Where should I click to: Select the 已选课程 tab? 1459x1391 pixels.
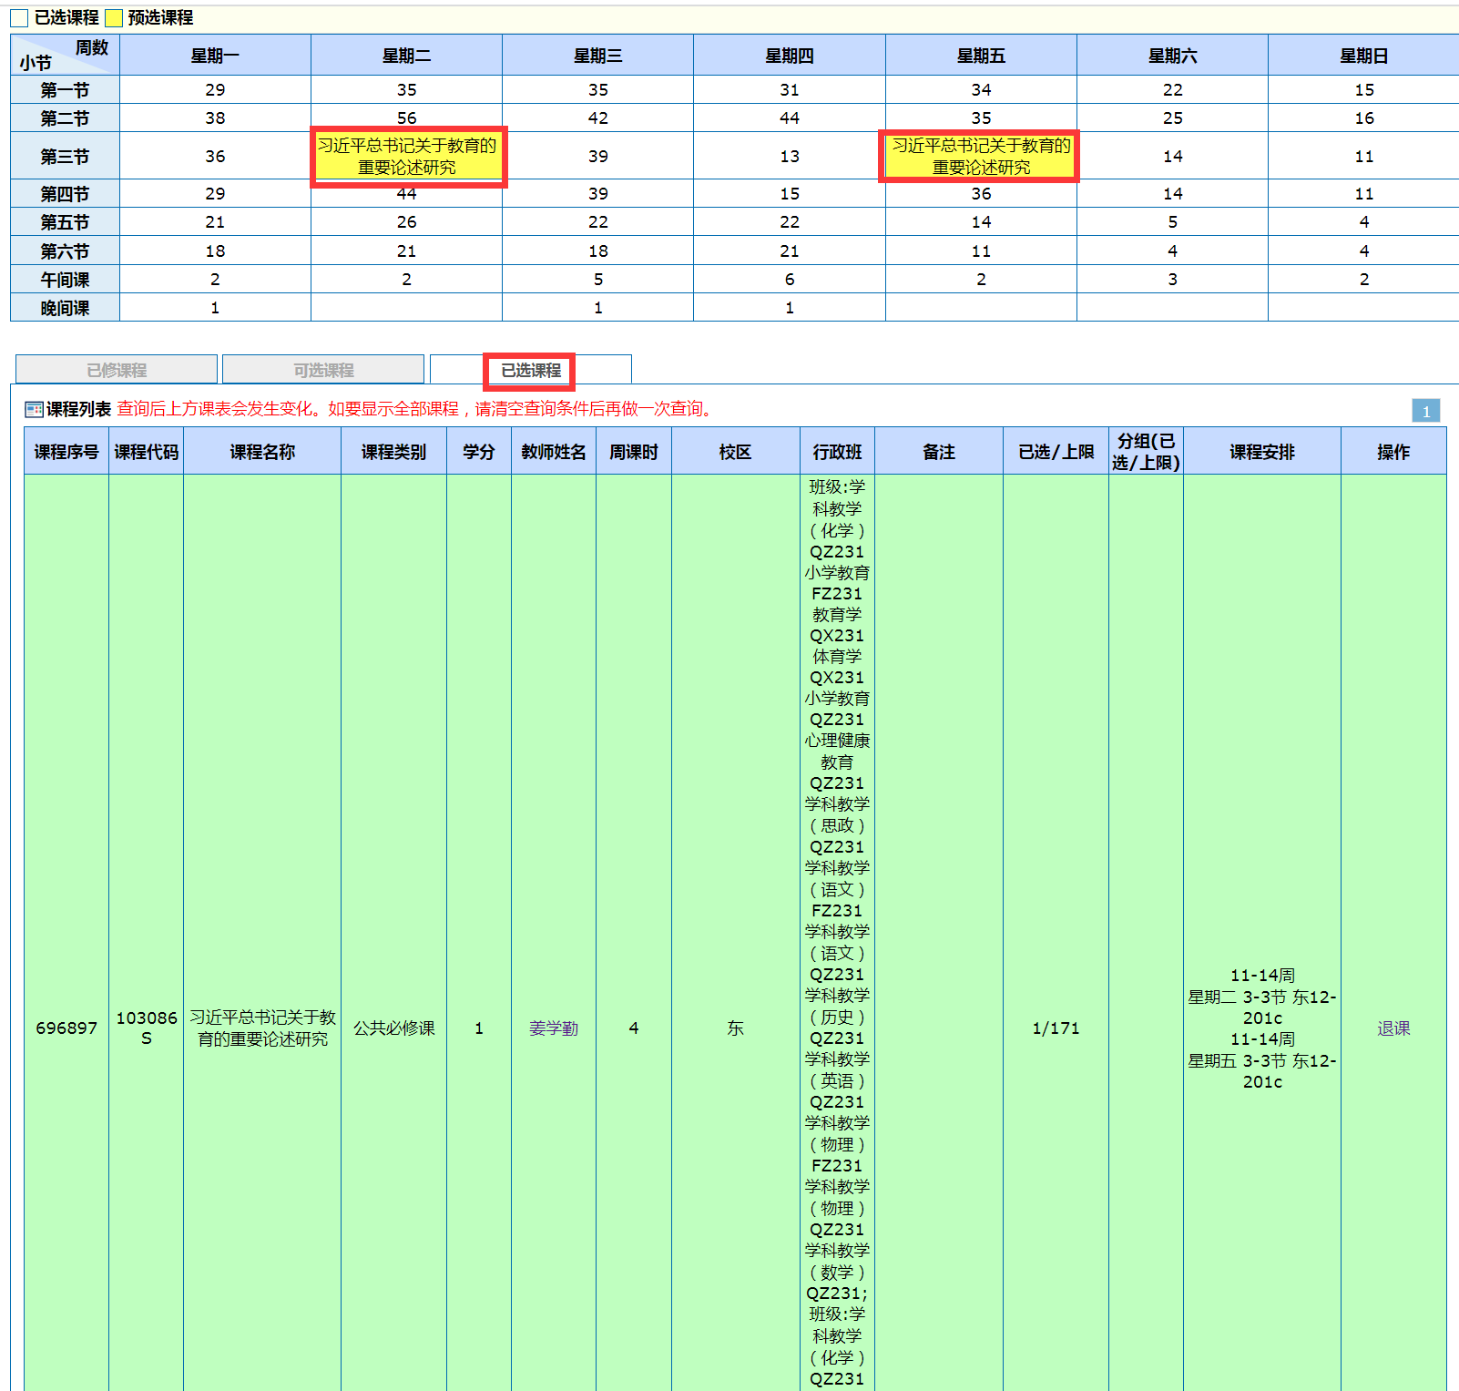(x=530, y=371)
